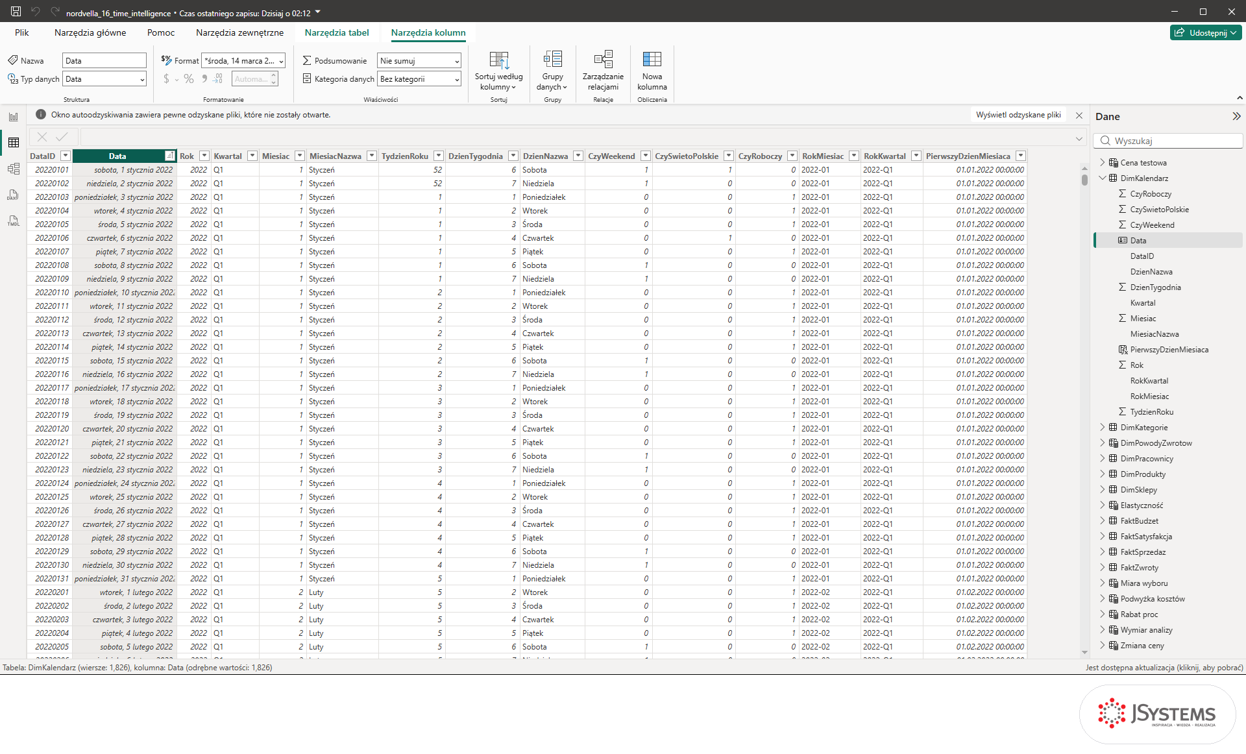This screenshot has height=754, width=1246.
Task: Open DAX query view sidebar icon
Action: pos(14,195)
